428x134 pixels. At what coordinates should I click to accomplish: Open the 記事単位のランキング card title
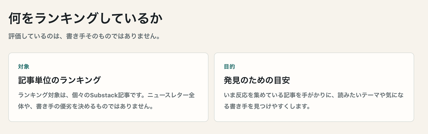click(59, 80)
